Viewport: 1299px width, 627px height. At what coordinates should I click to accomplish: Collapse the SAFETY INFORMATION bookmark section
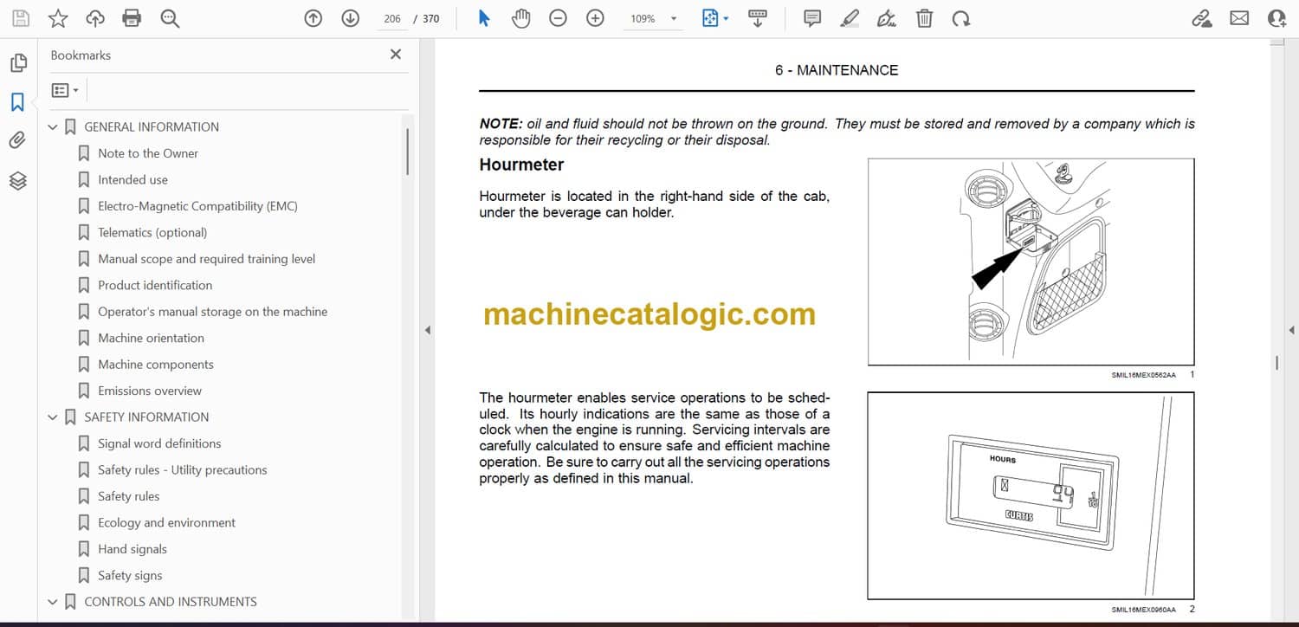tap(53, 417)
